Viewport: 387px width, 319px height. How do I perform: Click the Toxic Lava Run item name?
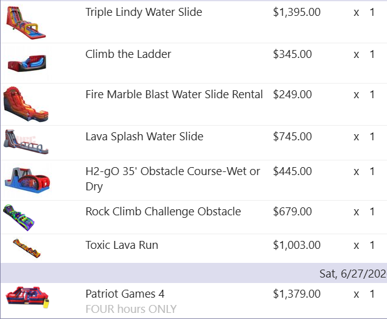click(122, 245)
